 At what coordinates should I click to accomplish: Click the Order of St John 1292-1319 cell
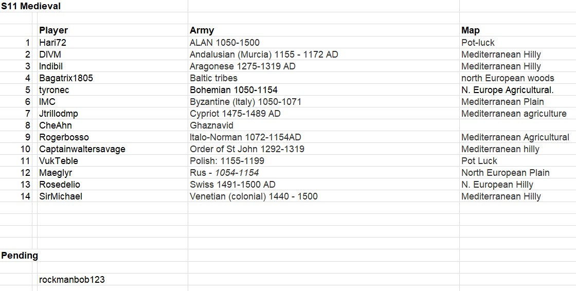pos(323,149)
